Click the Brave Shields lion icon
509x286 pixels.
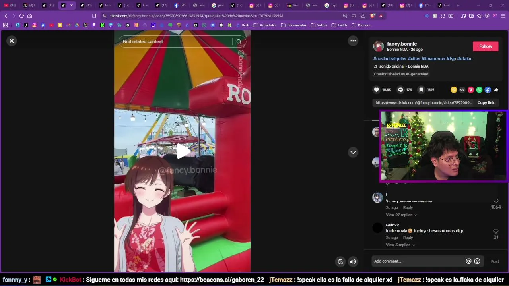point(372,16)
